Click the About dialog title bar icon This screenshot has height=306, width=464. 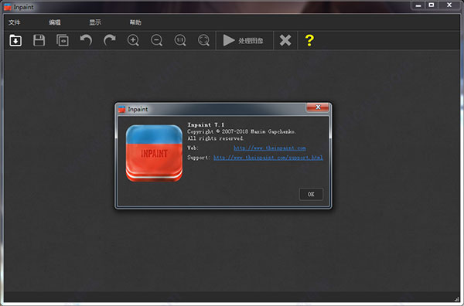click(122, 110)
